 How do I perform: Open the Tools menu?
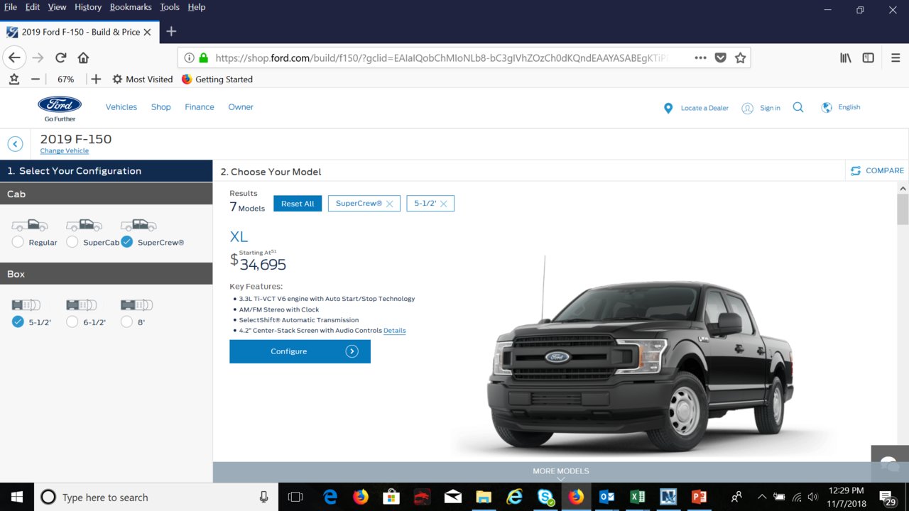170,7
